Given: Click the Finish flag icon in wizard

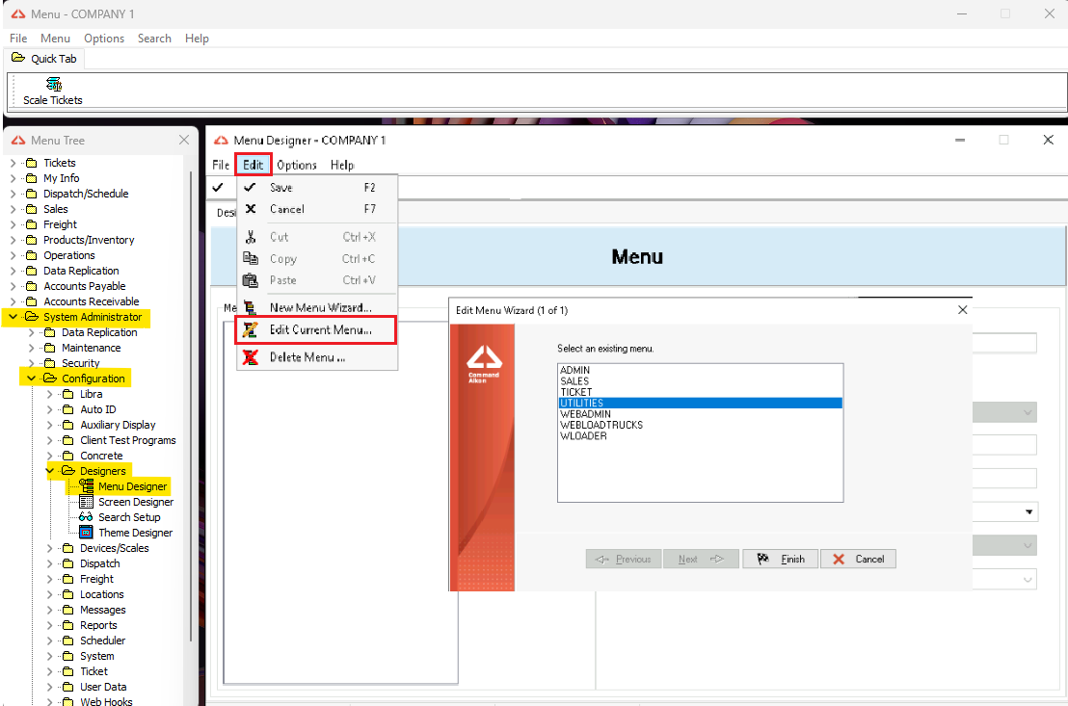Looking at the screenshot, I should 763,559.
